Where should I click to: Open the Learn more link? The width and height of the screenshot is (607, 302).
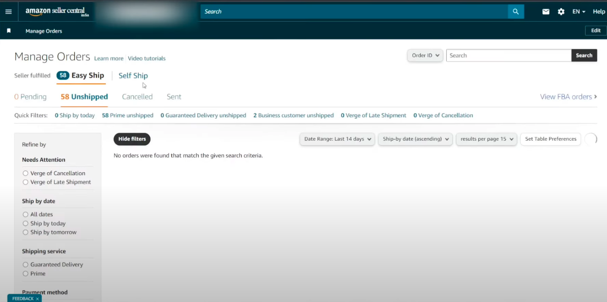pos(109,58)
